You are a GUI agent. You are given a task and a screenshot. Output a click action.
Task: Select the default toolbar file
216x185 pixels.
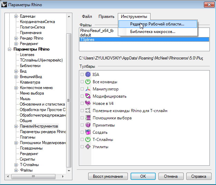[85, 35]
